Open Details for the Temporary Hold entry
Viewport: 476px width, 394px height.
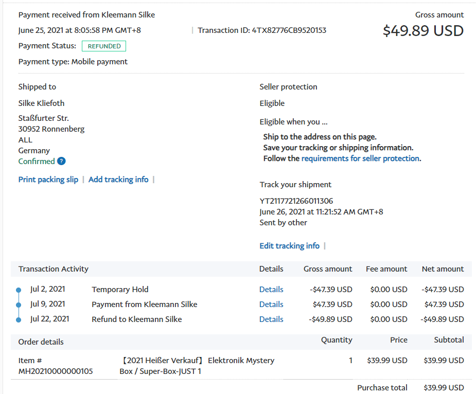click(271, 290)
